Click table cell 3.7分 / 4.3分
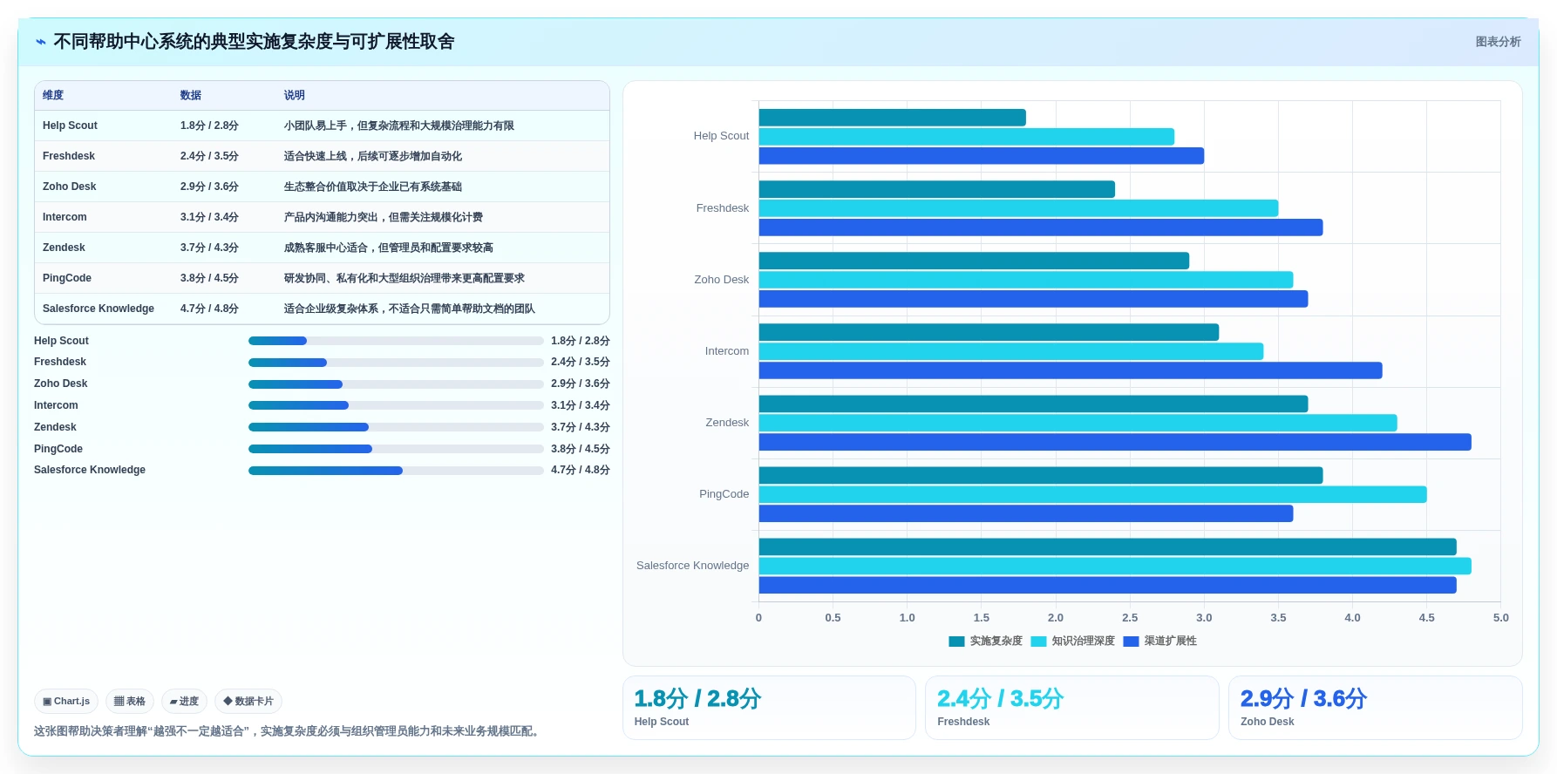This screenshot has height=774, width=1557. tap(209, 248)
